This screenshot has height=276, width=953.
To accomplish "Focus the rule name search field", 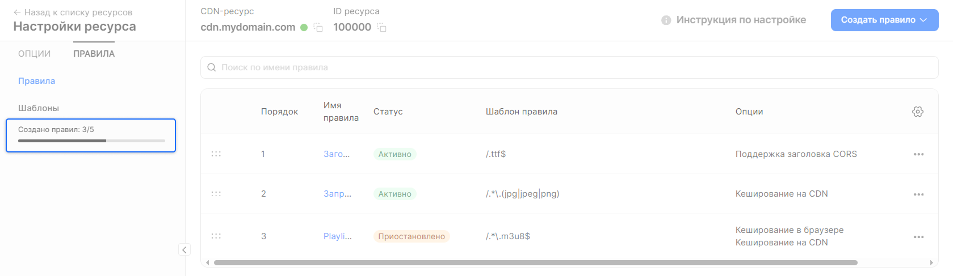I will tap(569, 67).
